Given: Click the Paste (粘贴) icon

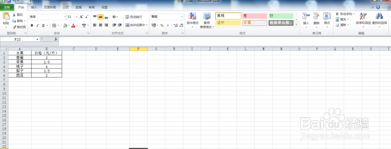Looking at the screenshot, I should [x=6, y=16].
